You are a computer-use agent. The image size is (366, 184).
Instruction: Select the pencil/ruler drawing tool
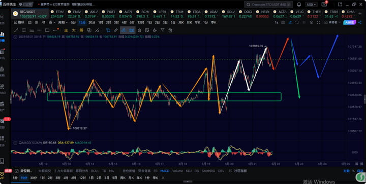[x=116, y=30]
